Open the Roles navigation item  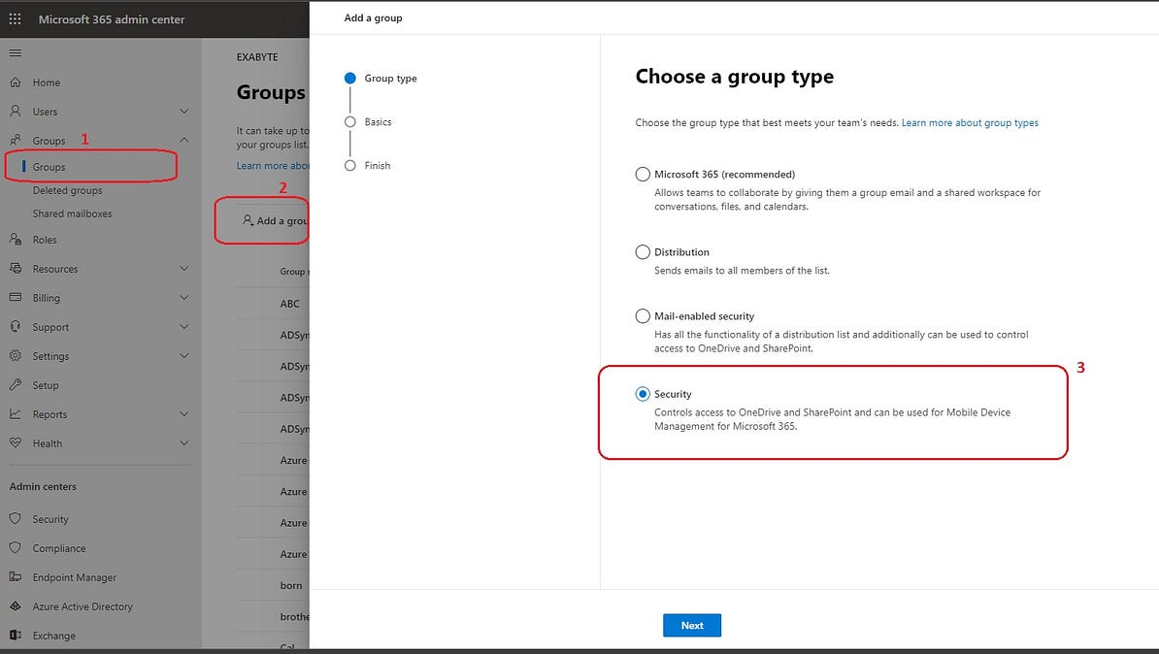(x=45, y=240)
